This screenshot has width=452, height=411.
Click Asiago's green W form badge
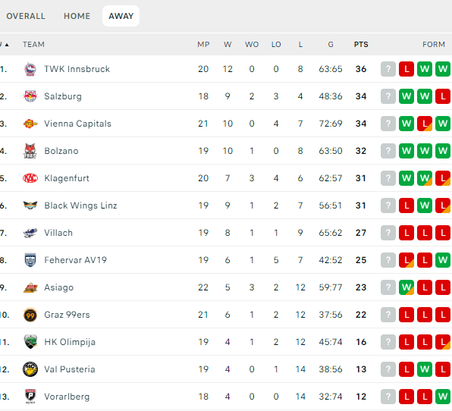pyautogui.click(x=406, y=287)
